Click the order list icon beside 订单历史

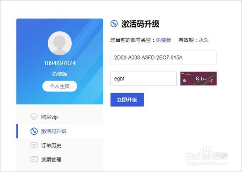tap(34, 145)
